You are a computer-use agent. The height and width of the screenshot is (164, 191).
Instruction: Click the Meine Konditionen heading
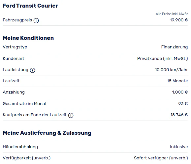[x=28, y=38]
